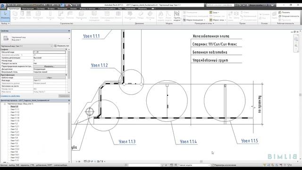Select Узел 1.2.1 in project browser
This screenshot has width=302, height=170.
(x=15, y=127)
